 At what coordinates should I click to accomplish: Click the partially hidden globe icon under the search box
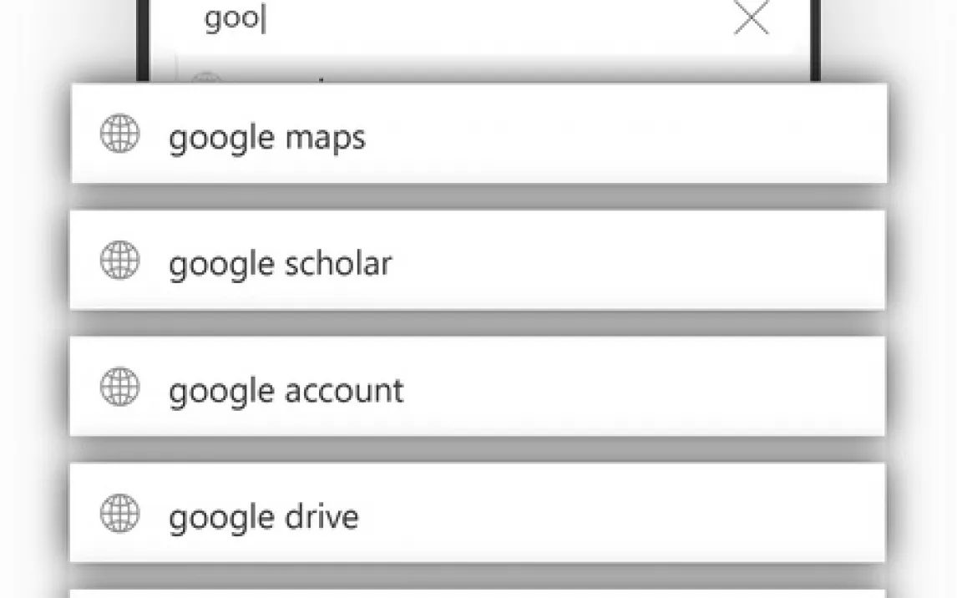point(205,79)
